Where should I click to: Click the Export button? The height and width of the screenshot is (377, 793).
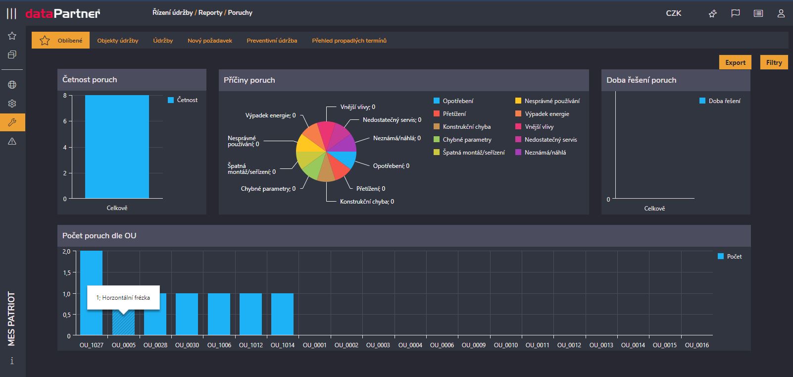click(x=735, y=62)
